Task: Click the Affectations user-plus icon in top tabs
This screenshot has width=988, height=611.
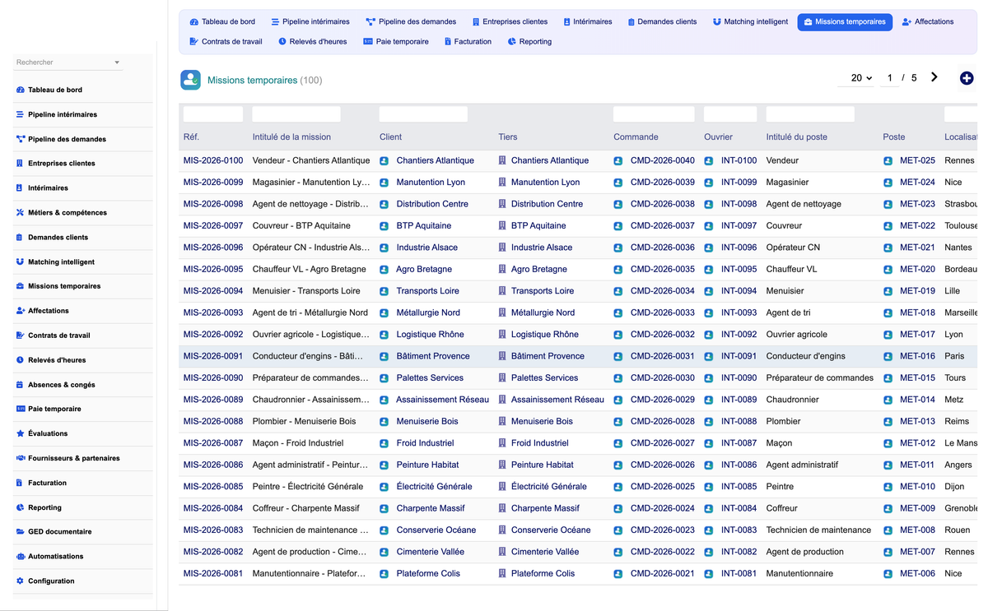Action: pos(906,21)
